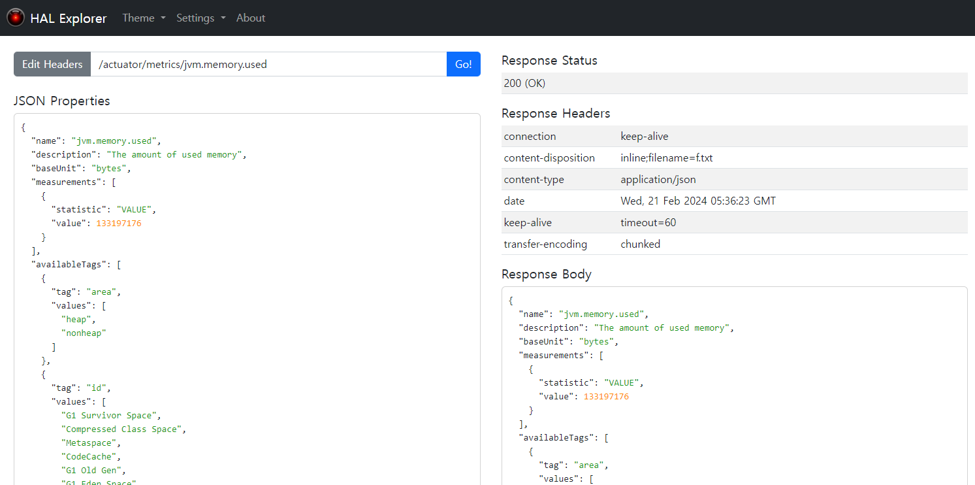Click the Edit Headers button
The height and width of the screenshot is (485, 975).
tap(52, 64)
